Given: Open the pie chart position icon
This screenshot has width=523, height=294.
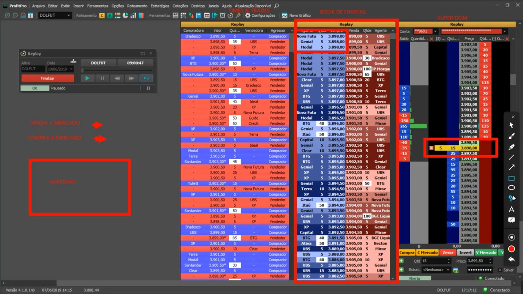Looking at the screenshot, I should pyautogui.click(x=125, y=16).
